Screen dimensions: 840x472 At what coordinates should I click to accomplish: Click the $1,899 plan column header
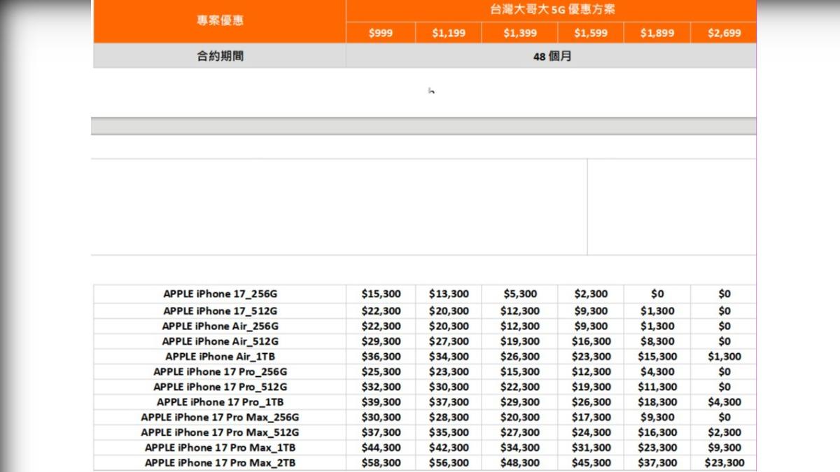pos(657,33)
